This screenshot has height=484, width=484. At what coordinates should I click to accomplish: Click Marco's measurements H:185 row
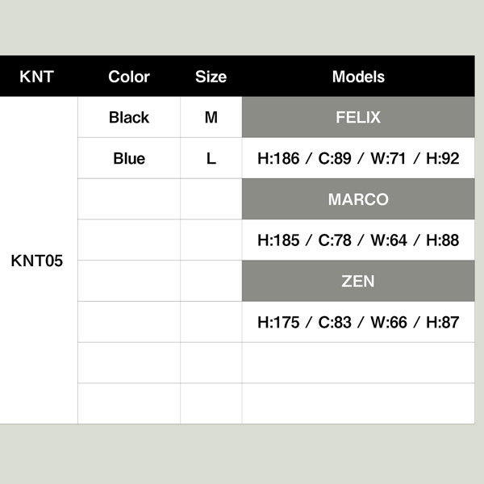pyautogui.click(x=358, y=240)
